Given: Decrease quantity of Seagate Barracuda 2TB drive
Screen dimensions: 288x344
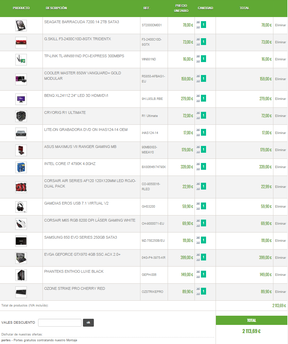Looking at the screenshot, I should [x=198, y=27].
